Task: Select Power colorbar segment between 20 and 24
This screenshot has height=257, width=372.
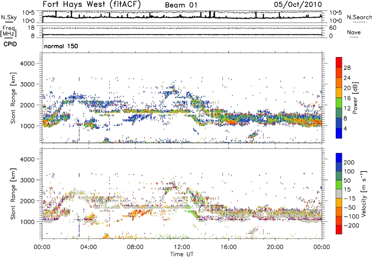Action: click(x=339, y=83)
